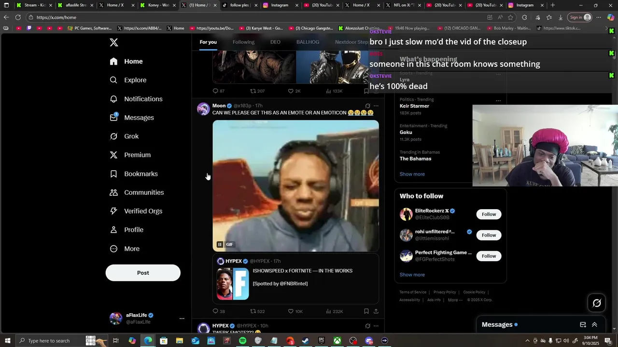Refresh the browser page
Image resolution: width=618 pixels, height=347 pixels.
point(18,17)
